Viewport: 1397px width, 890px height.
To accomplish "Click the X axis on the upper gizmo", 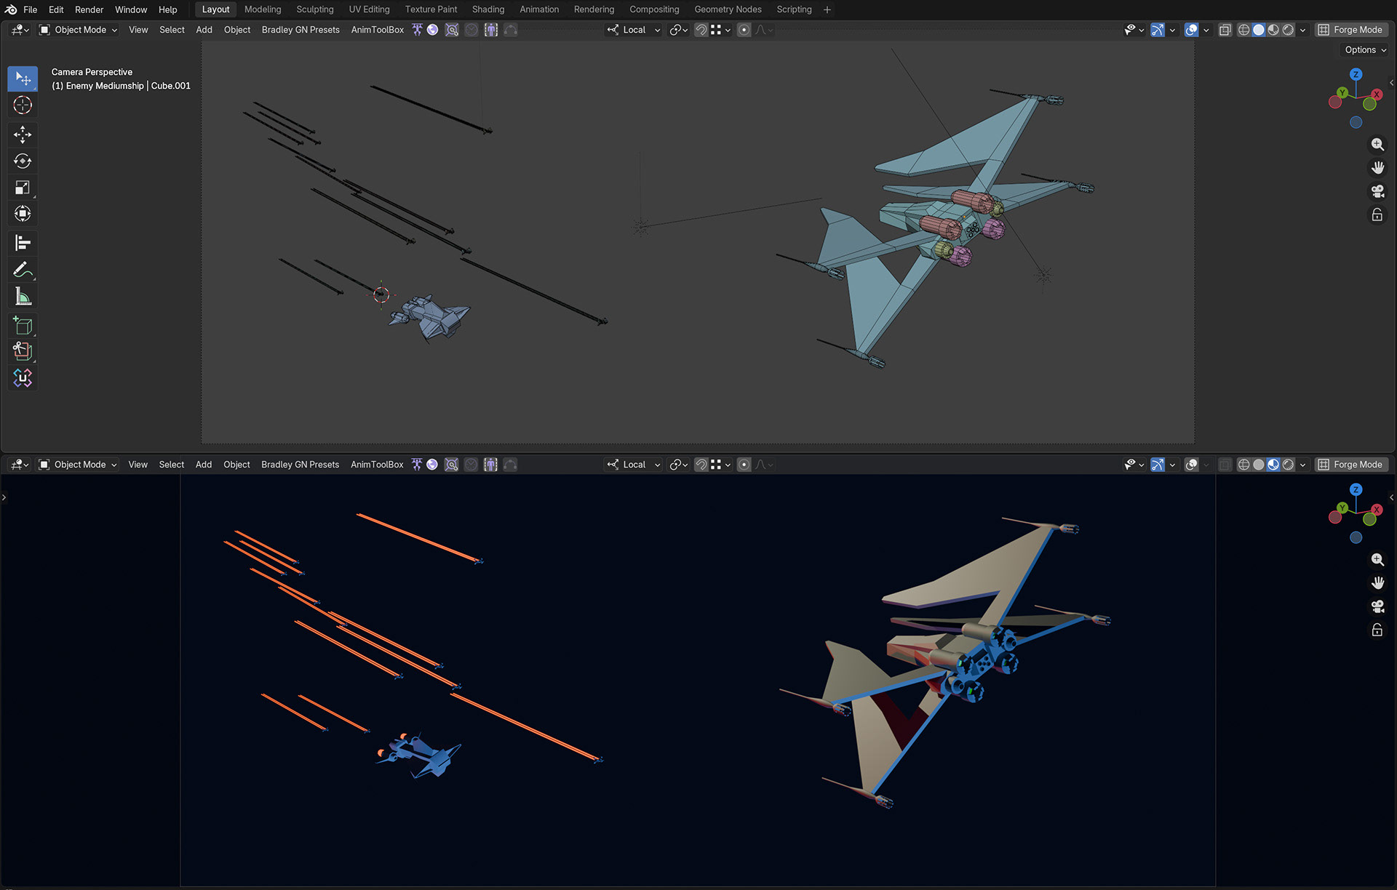I will 1377,95.
